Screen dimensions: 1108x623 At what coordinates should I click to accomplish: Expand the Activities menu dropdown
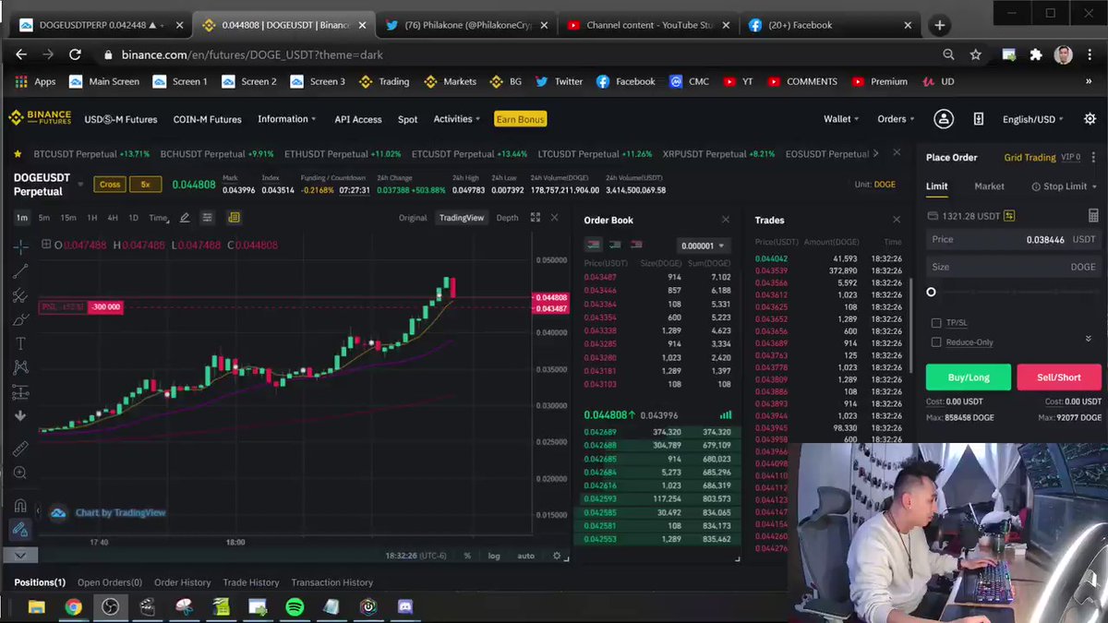click(458, 119)
